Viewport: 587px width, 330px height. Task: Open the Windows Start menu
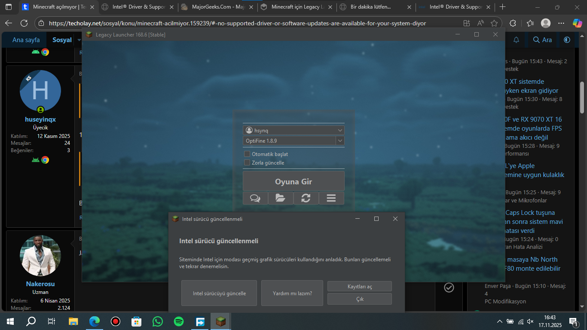pyautogui.click(x=10, y=321)
